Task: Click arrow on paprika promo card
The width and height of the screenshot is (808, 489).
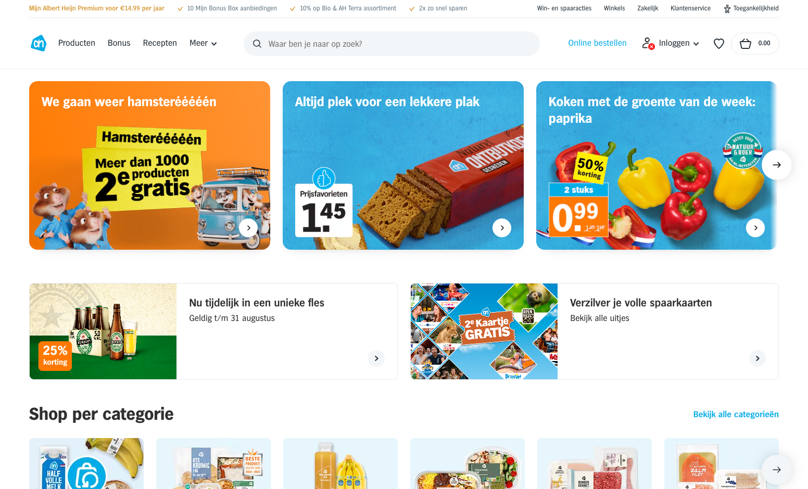Action: tap(755, 228)
